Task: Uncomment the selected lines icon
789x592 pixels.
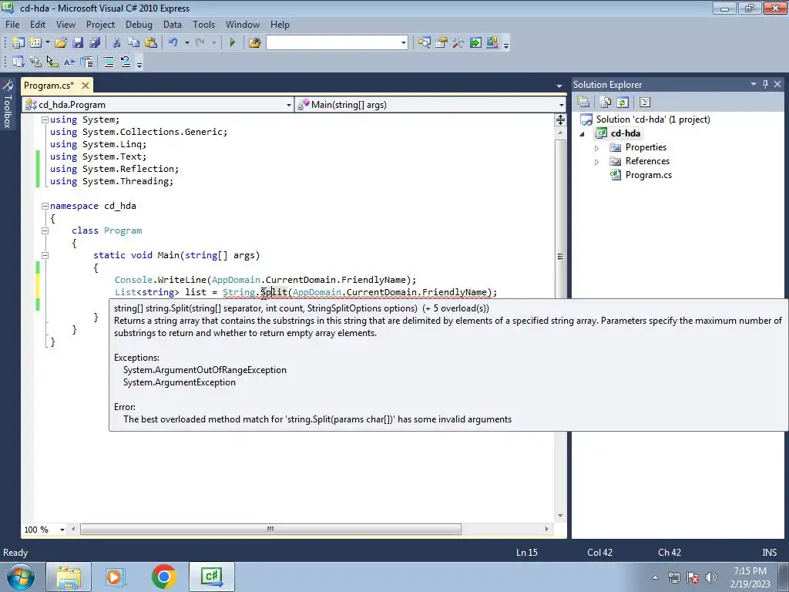Action: pyautogui.click(x=126, y=62)
